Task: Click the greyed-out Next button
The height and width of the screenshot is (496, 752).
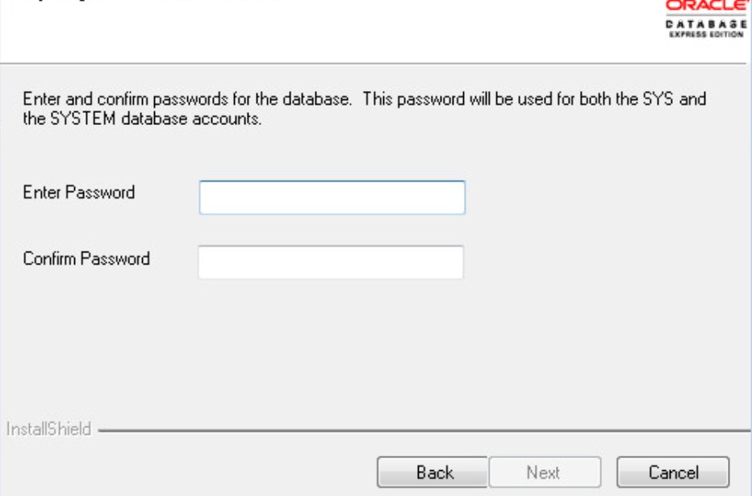Action: [x=545, y=472]
